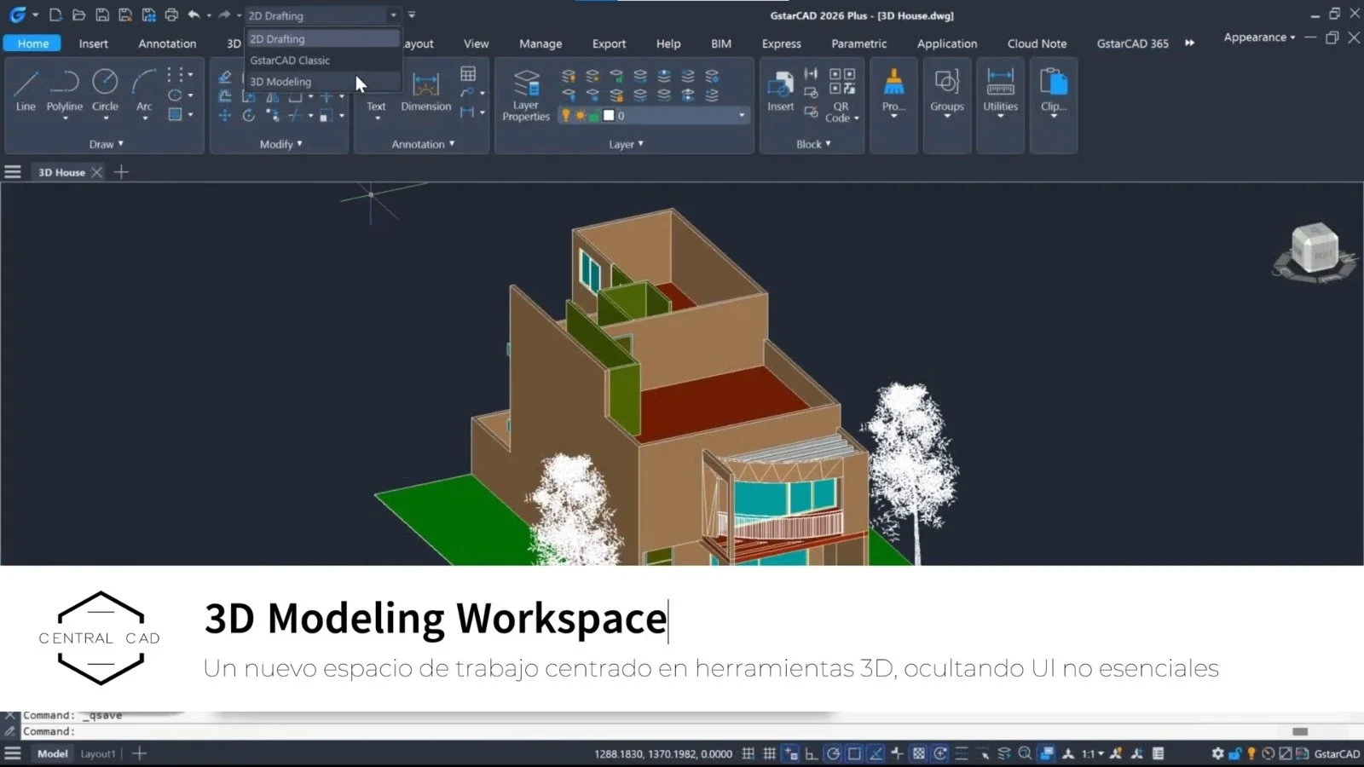
Task: Toggle object snap in status bar
Action: 854,753
